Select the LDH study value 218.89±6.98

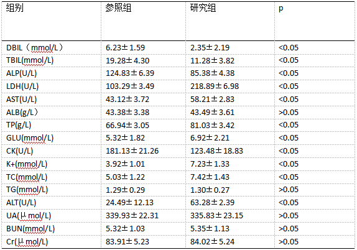tap(215, 86)
